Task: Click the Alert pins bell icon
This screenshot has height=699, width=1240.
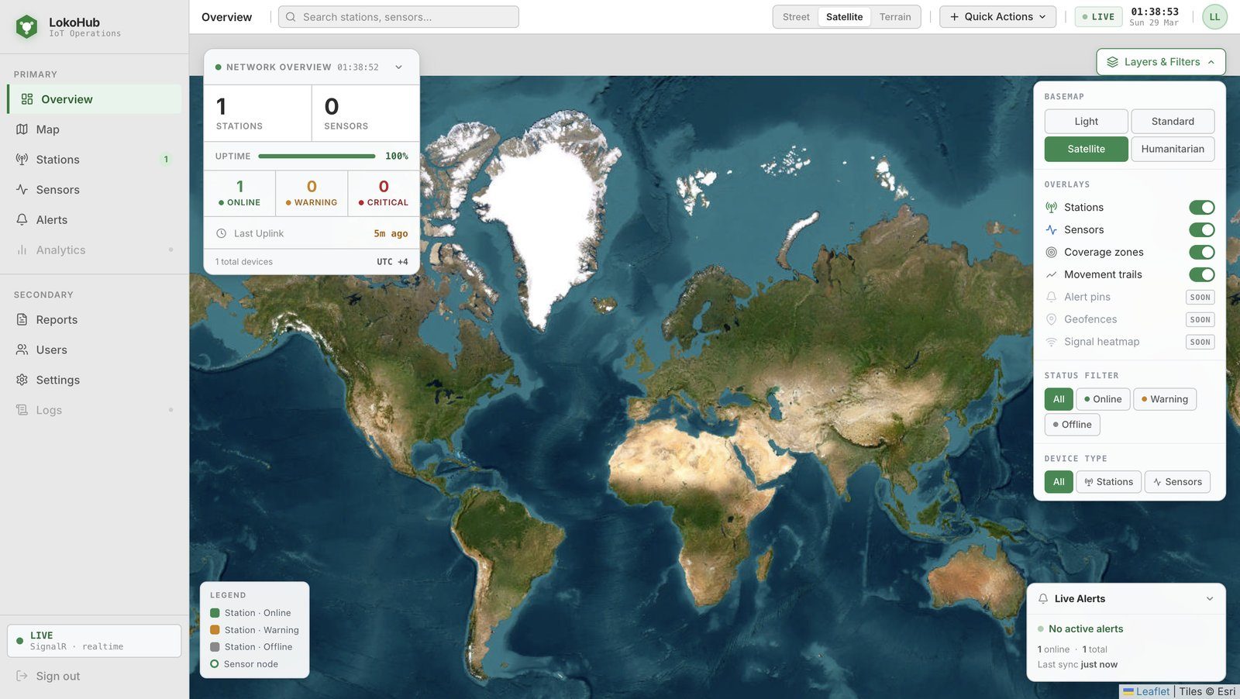Action: [x=1051, y=298]
